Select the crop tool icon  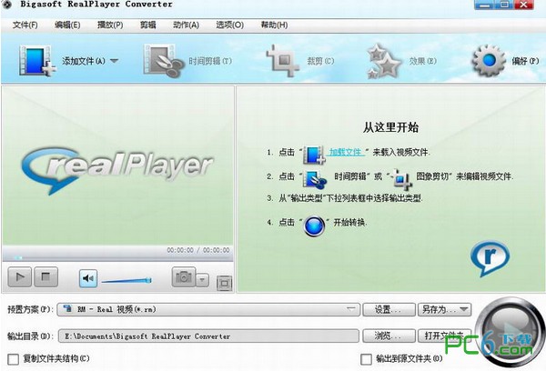(282, 61)
